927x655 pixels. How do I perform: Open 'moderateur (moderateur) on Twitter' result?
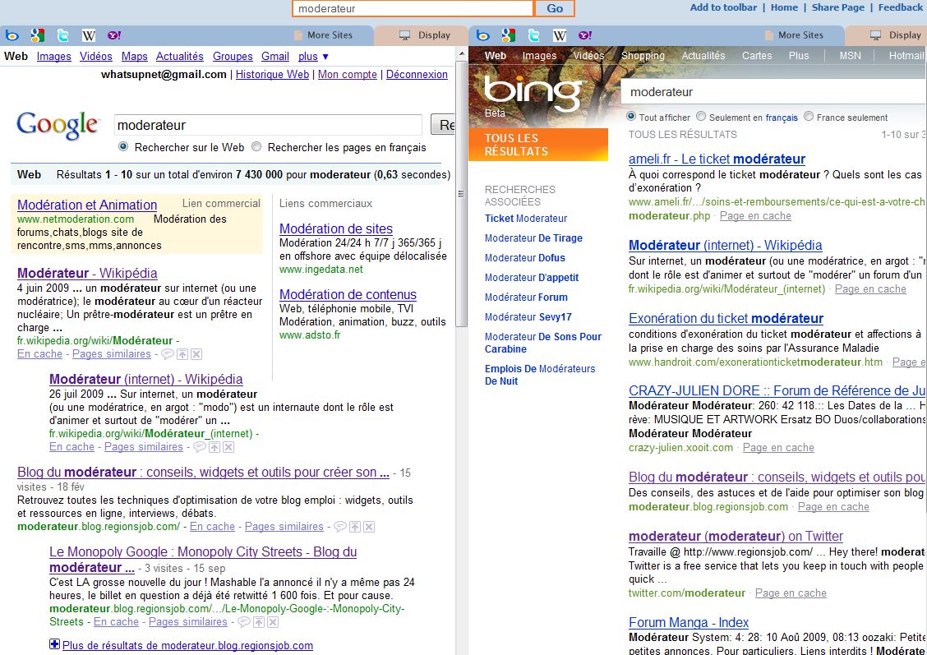(x=736, y=536)
